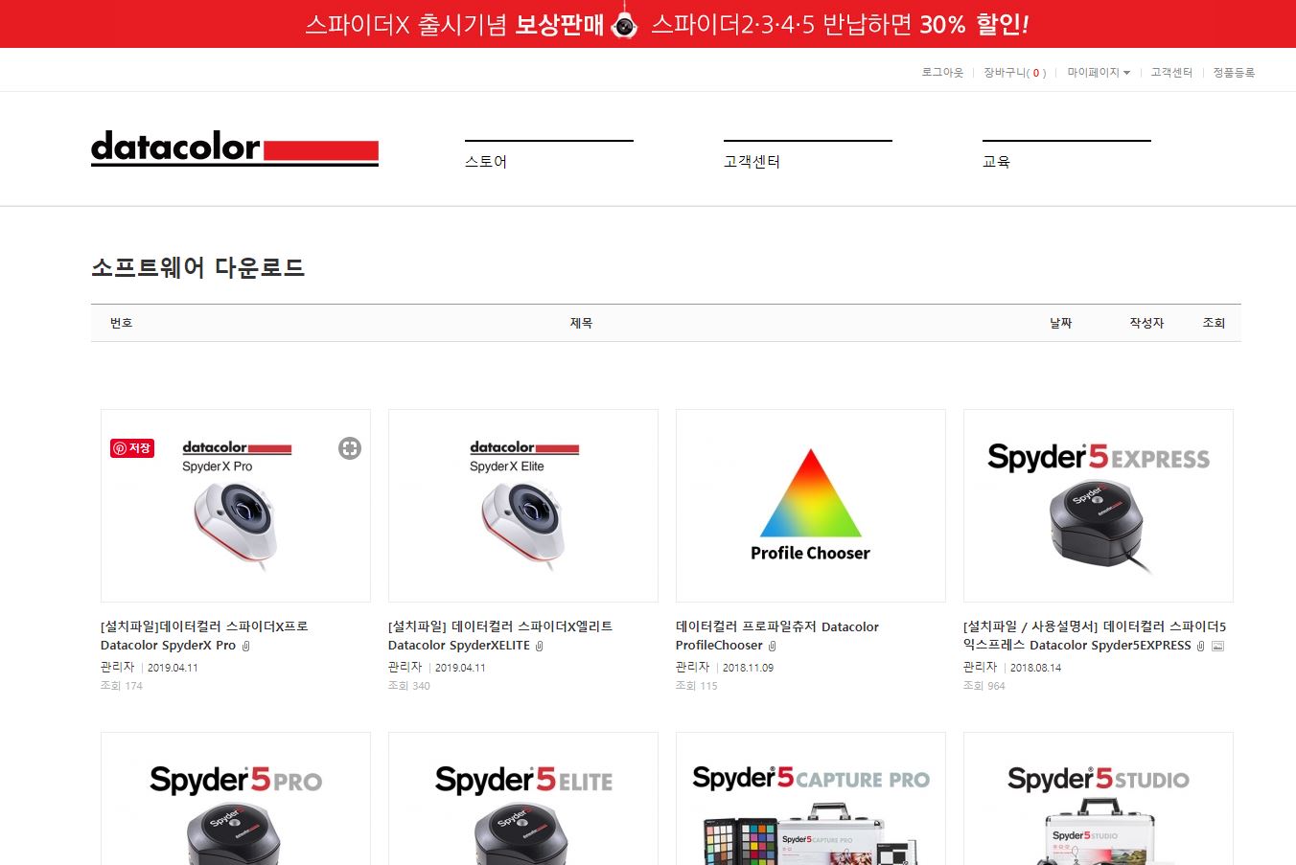Image resolution: width=1296 pixels, height=865 pixels.
Task: Click the 정품등록 link in top bar
Action: (x=1234, y=73)
